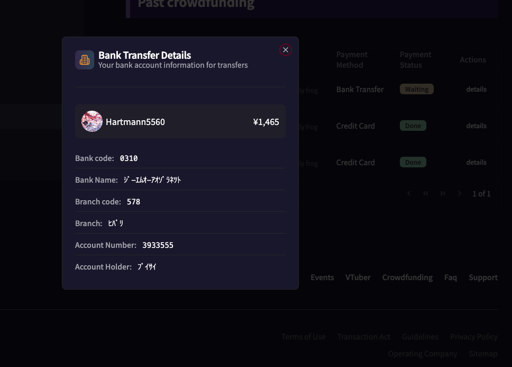Open the Terms of Use link

303,337
